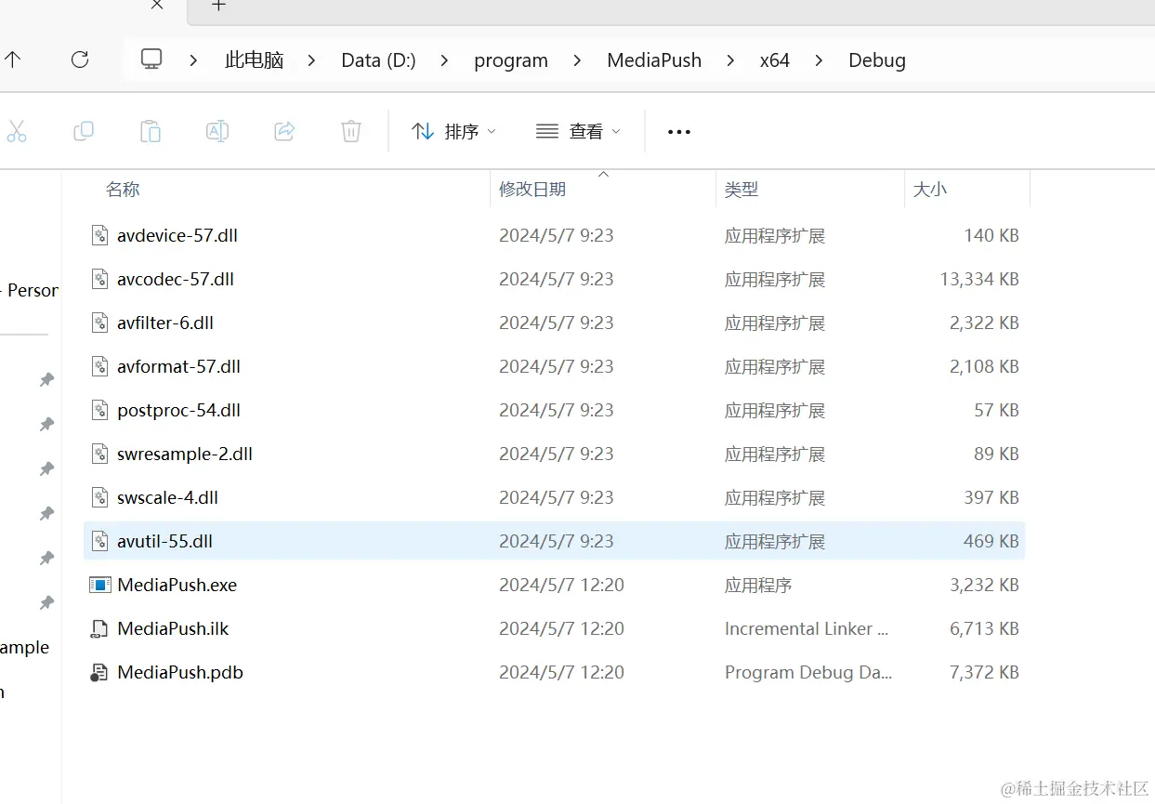This screenshot has width=1155, height=804.
Task: Select the avformat-57.dll file icon
Action: pyautogui.click(x=100, y=366)
